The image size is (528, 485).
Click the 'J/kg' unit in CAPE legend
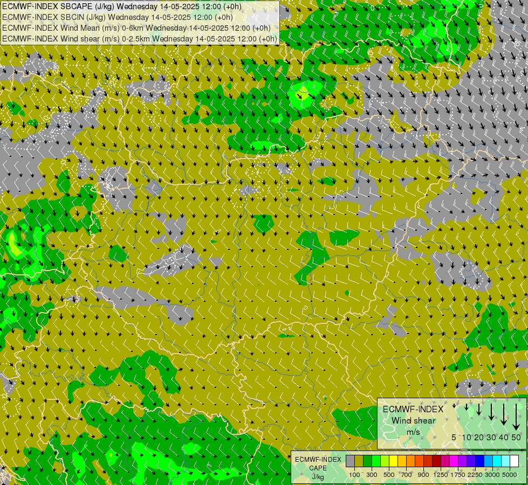(x=318, y=477)
